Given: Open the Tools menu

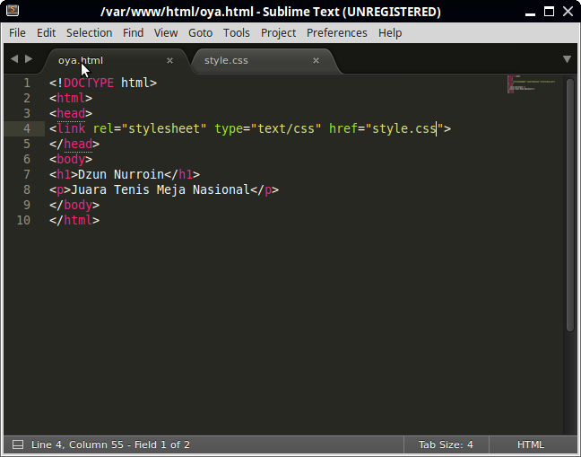Looking at the screenshot, I should (x=237, y=33).
